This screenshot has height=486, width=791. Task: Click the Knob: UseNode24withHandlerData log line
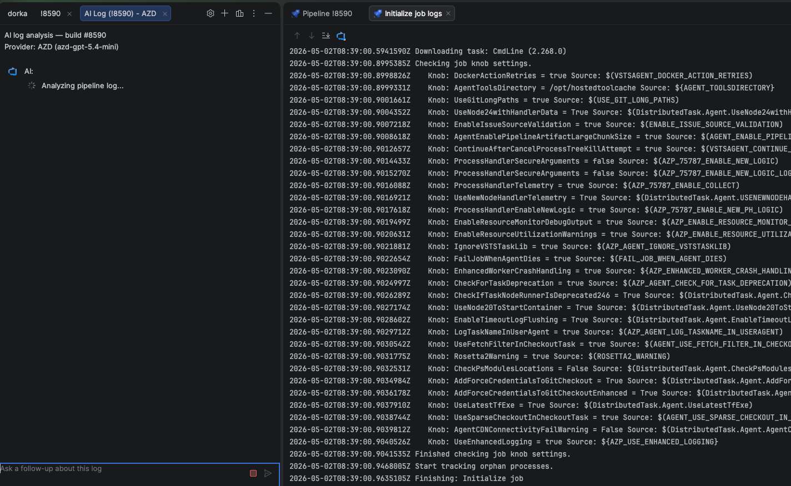tap(540, 112)
